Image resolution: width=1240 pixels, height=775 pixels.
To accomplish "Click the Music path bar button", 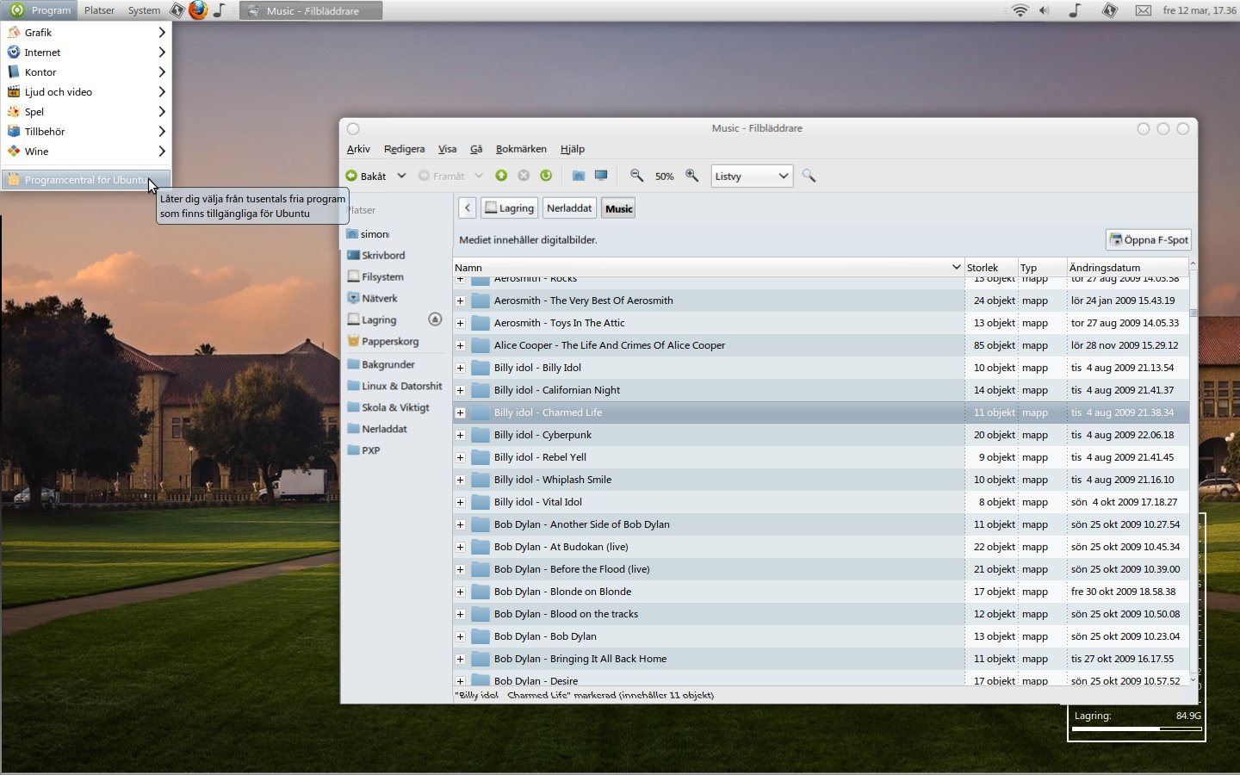I will (x=618, y=208).
